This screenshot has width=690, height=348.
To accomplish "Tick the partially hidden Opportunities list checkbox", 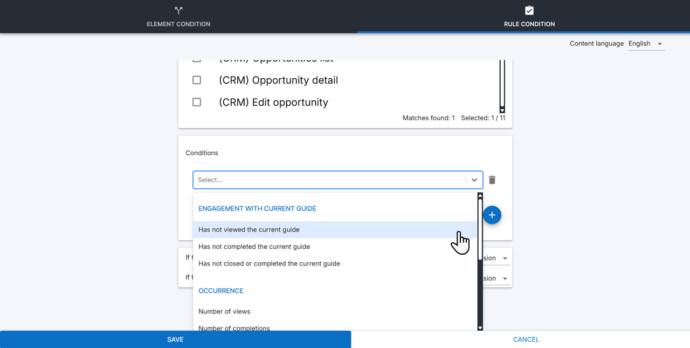I will click(197, 61).
